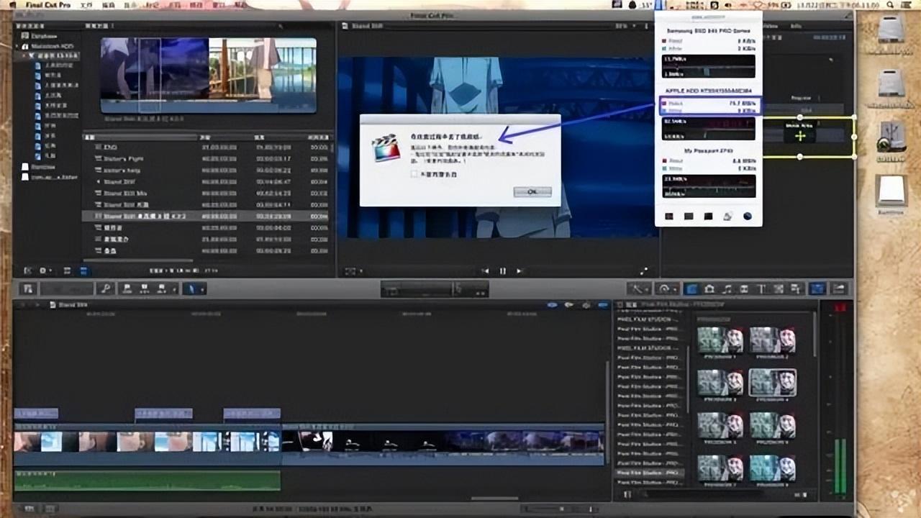Viewport: 921px width, 518px height.
Task: Open the Titles browser (T icon)
Action: (x=761, y=289)
